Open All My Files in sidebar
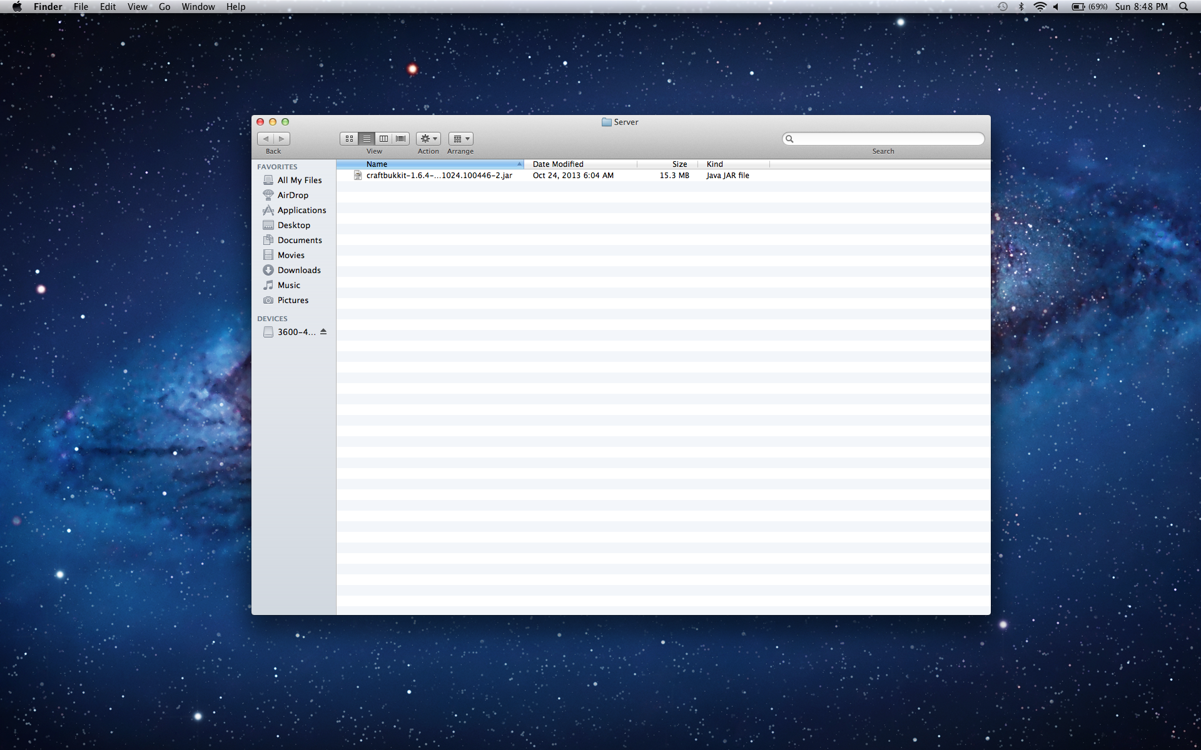 293,180
